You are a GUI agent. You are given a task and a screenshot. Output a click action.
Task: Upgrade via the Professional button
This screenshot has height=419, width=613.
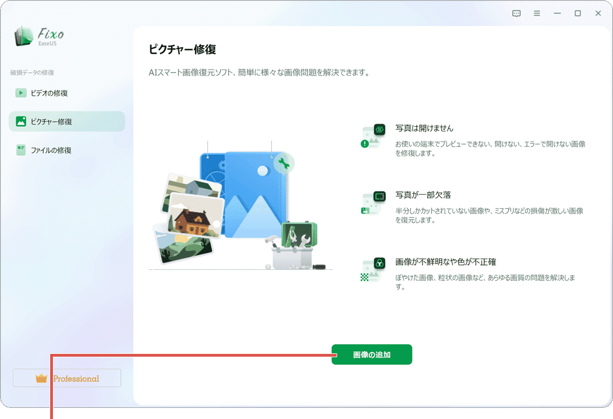click(67, 378)
